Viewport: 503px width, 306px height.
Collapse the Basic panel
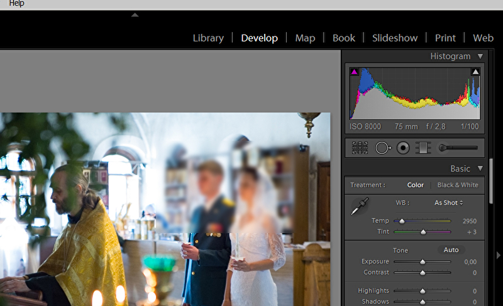click(x=480, y=168)
